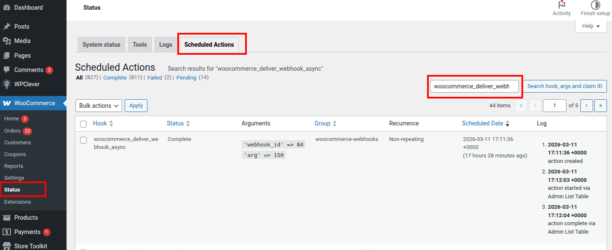Open Comments speech bubble icon
This screenshot has height=250, width=612.
coord(7,70)
